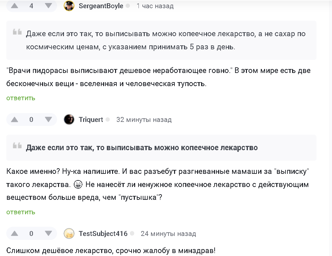Image resolution: width=332 pixels, height=256 pixels.
Task: Upvote Triquert's comment
Action: coord(15,120)
